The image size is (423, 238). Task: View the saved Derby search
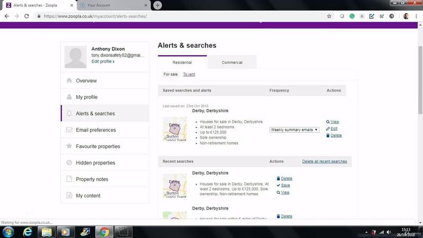335,122
